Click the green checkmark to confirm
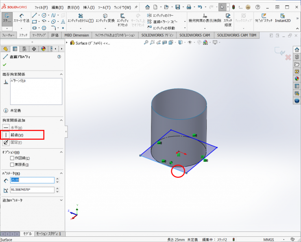The width and height of the screenshot is (301, 242). click(x=4, y=65)
